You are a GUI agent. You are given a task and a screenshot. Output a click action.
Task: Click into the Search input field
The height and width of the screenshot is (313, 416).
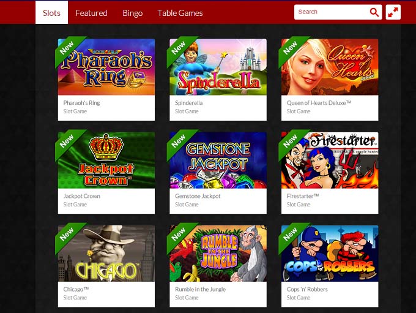coord(332,12)
